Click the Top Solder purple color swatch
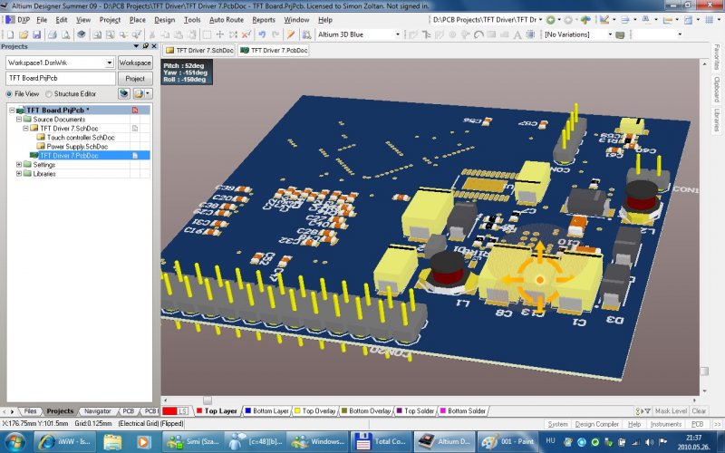 click(x=400, y=411)
